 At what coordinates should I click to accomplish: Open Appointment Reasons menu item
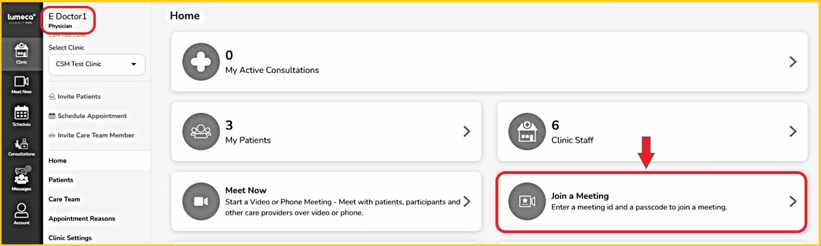(x=82, y=219)
